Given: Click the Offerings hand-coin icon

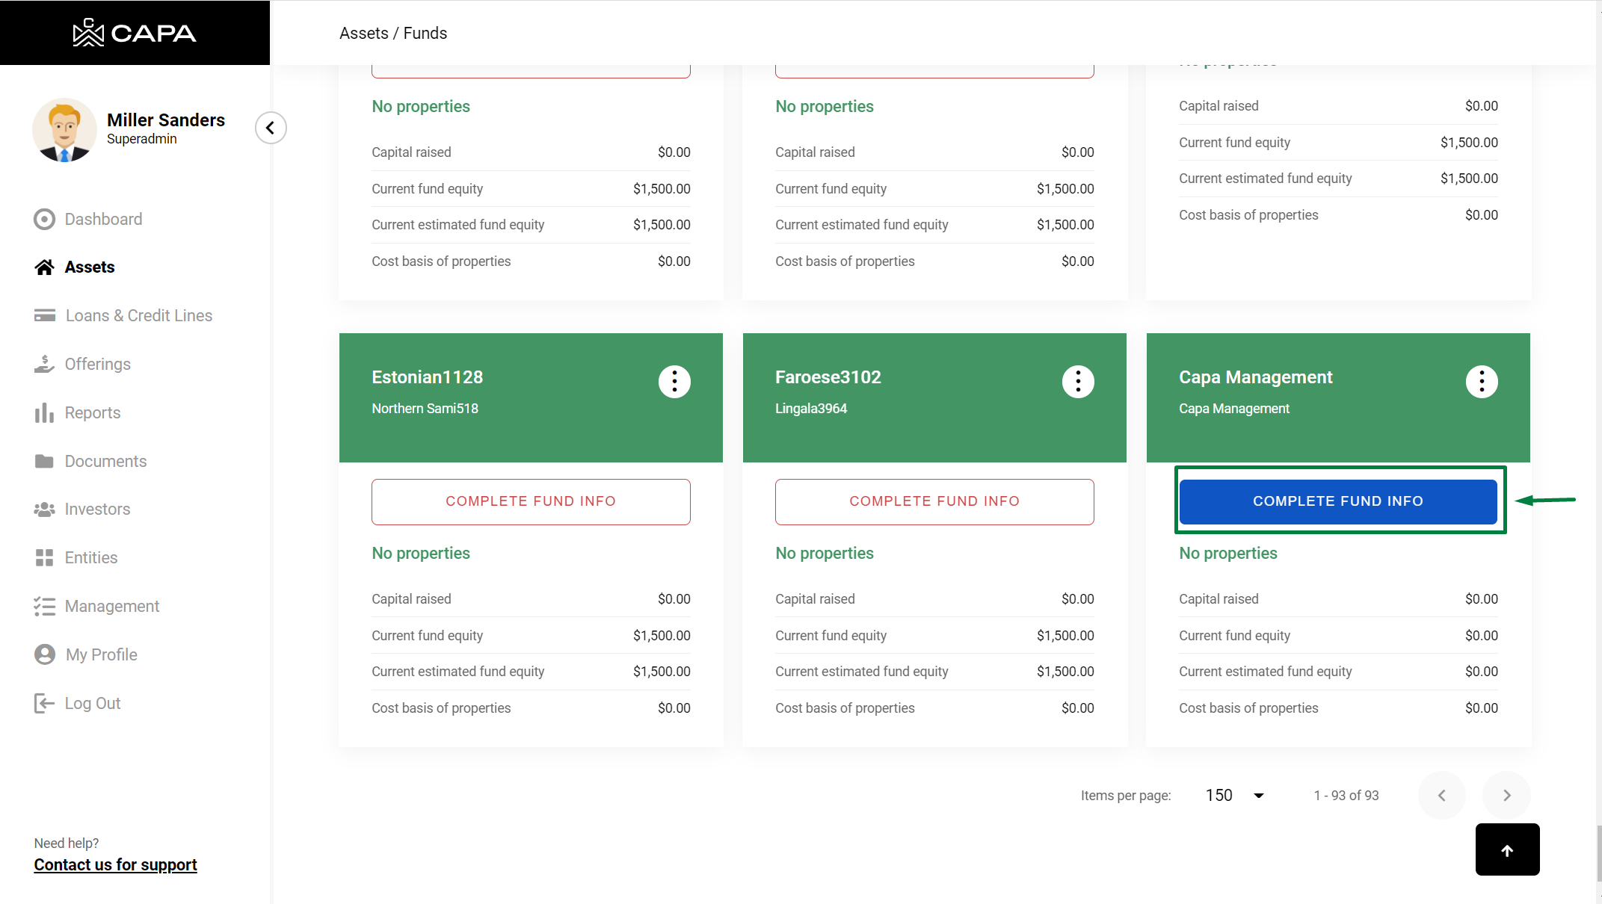Looking at the screenshot, I should [44, 364].
